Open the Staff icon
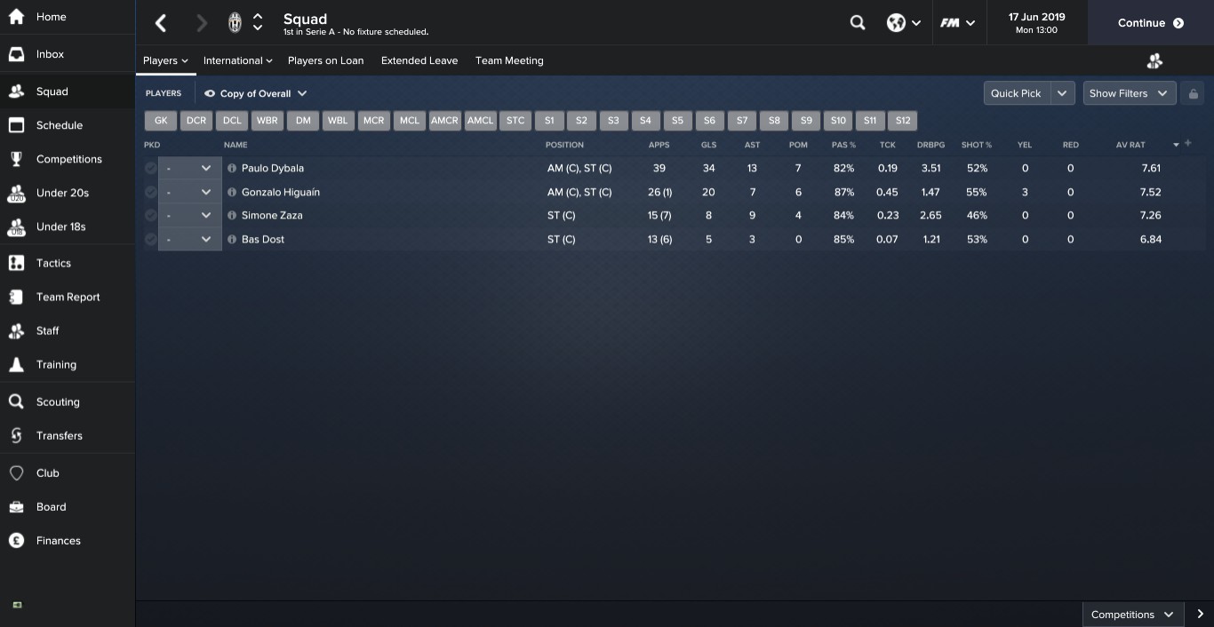The image size is (1214, 627). 16,330
